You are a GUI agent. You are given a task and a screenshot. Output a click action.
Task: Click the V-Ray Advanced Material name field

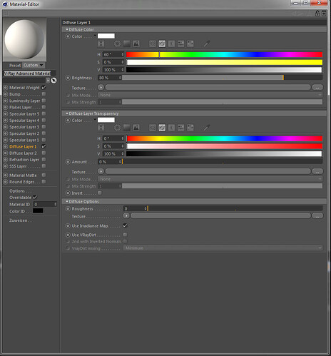point(29,73)
